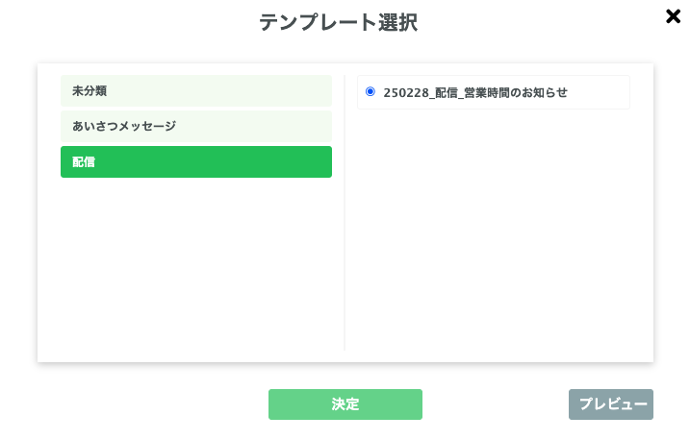This screenshot has width=690, height=440.
Task: Choose the 配信 category
Action: click(x=195, y=161)
